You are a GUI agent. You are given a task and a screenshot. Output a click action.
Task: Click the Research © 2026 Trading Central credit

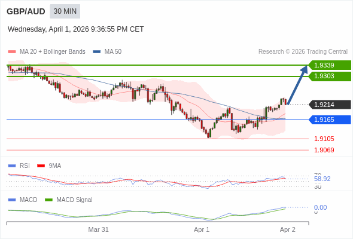303,52
